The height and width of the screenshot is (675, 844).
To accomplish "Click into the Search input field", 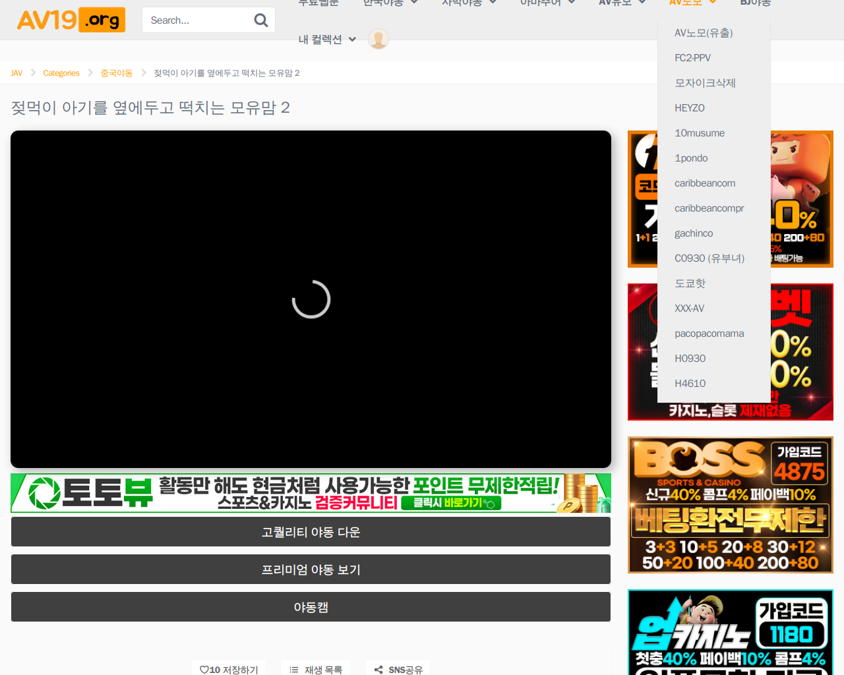I will (x=198, y=20).
